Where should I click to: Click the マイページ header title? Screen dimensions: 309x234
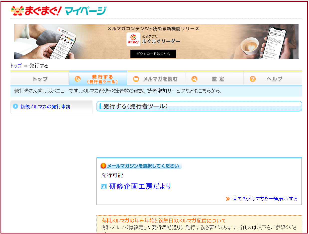(x=86, y=11)
